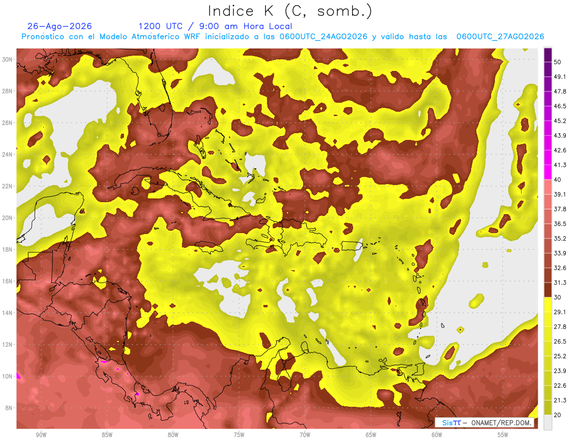570x441 pixels.
Task: Click the colorbar value "21.3"
Action: (x=560, y=401)
